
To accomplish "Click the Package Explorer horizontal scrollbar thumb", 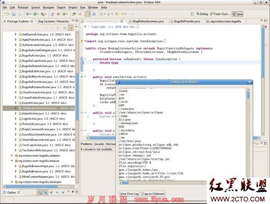I will point(32,186).
